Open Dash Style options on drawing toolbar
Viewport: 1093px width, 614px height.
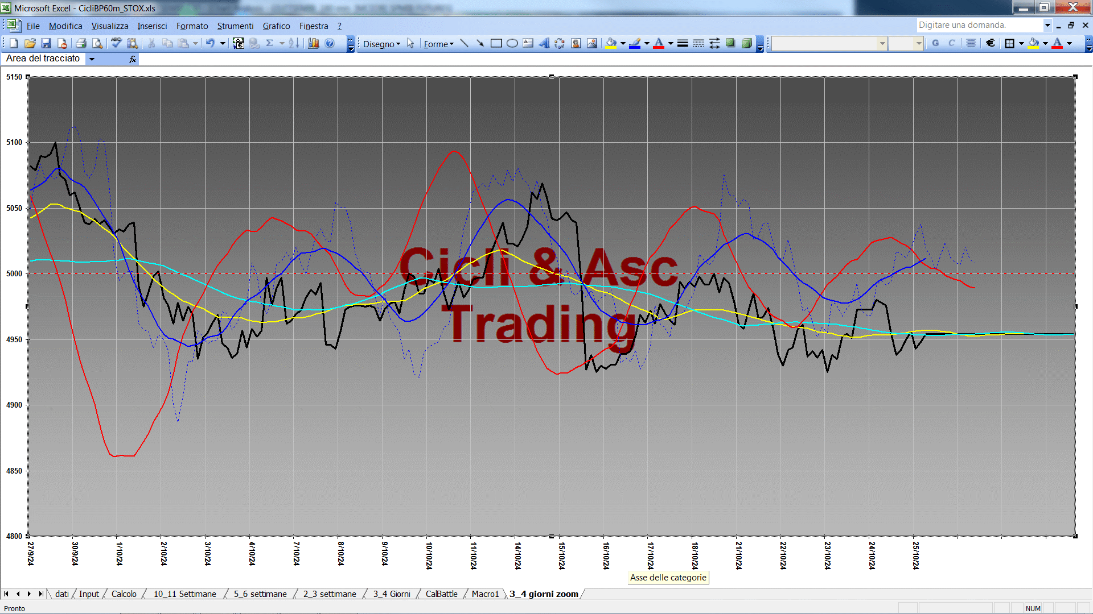point(698,43)
